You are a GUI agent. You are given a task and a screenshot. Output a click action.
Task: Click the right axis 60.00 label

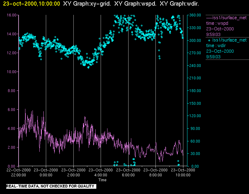click(195, 141)
